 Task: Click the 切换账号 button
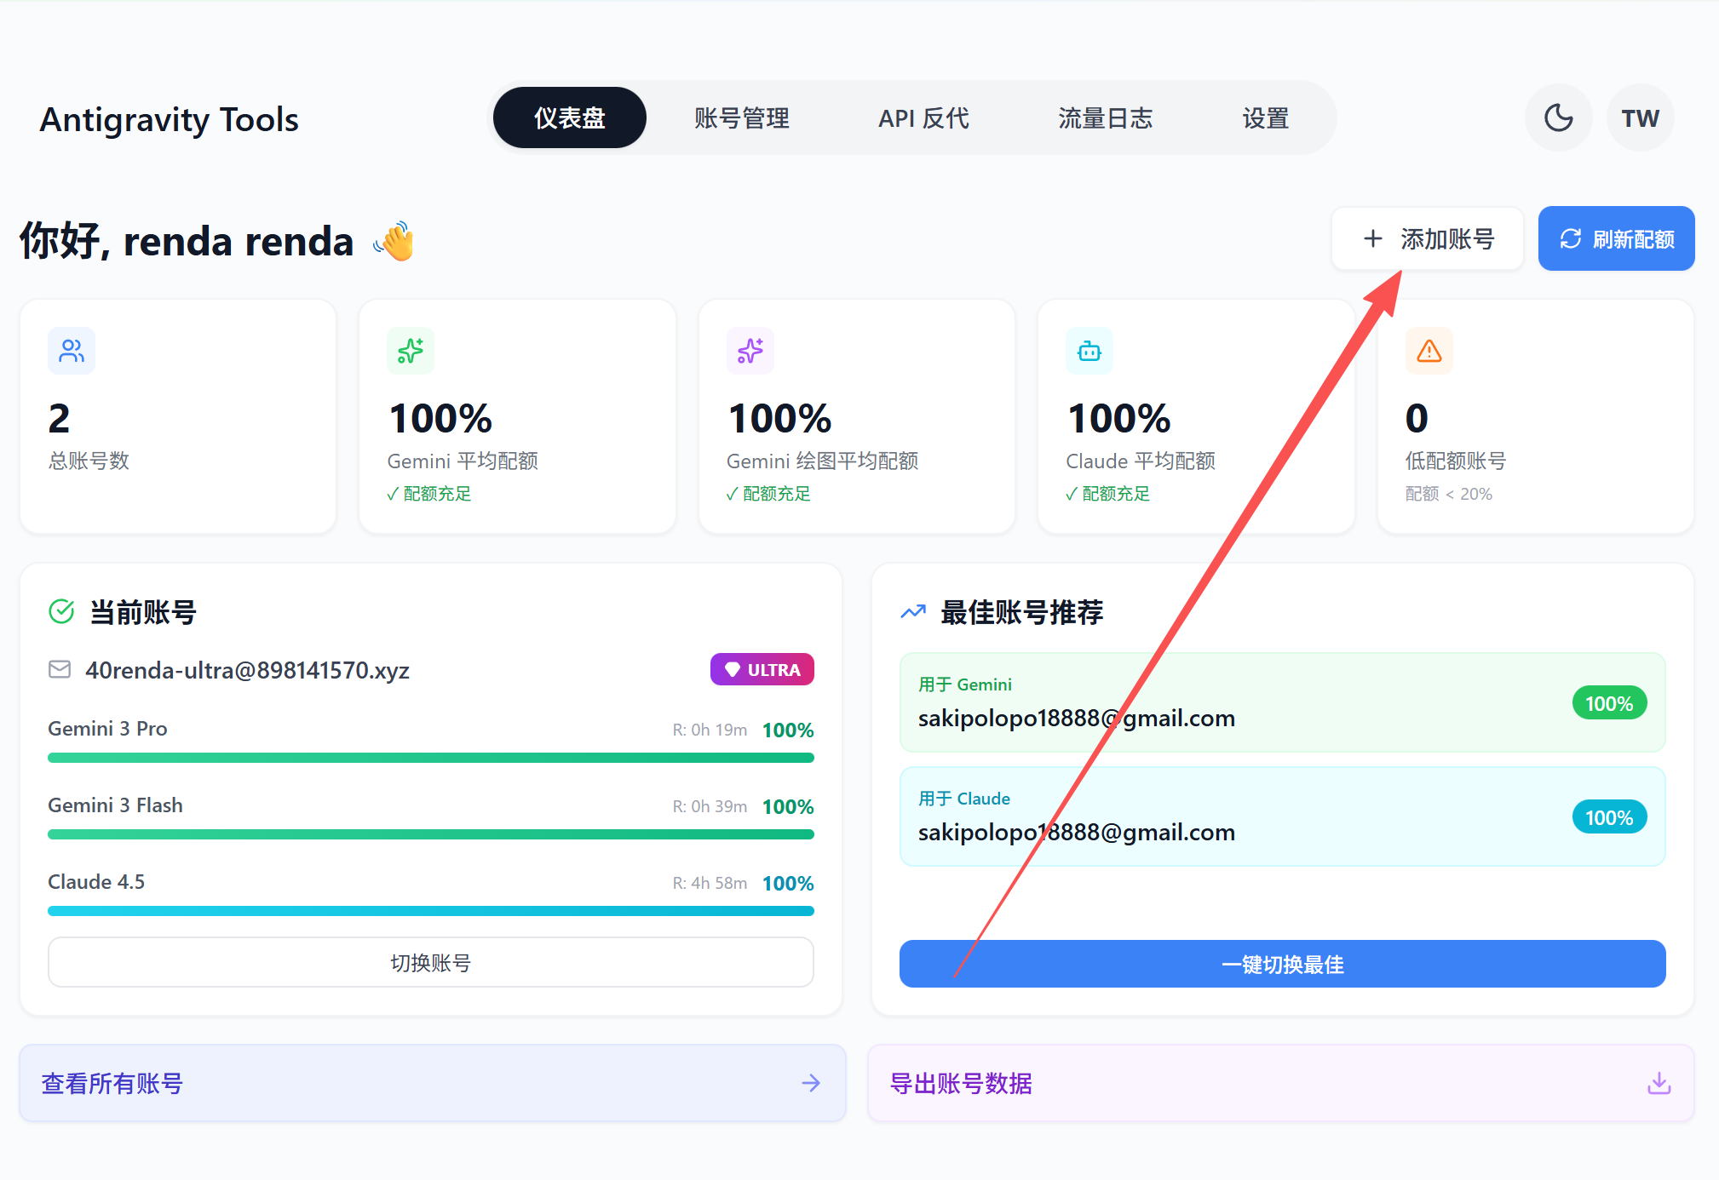pos(430,962)
